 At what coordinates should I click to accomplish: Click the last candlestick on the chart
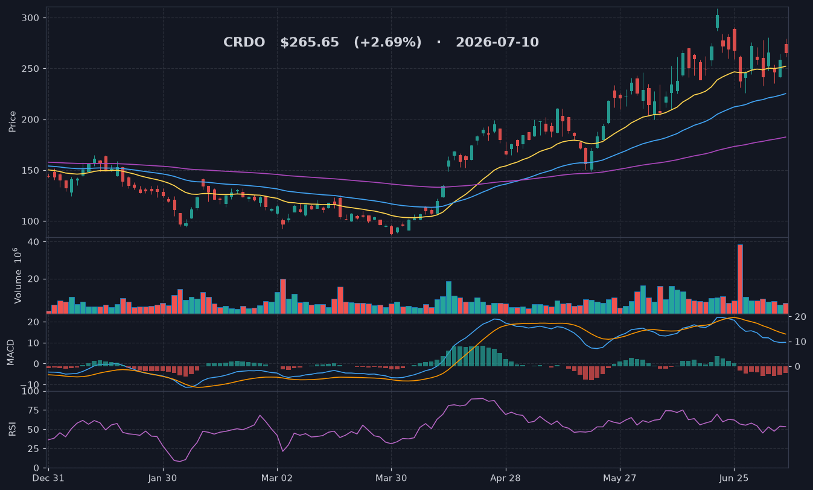[x=786, y=48]
